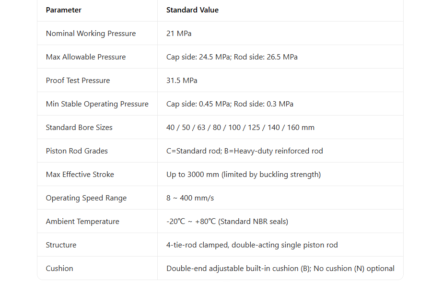443x282 pixels.
Task: Select the Nominal Working Pressure label
Action: point(91,34)
